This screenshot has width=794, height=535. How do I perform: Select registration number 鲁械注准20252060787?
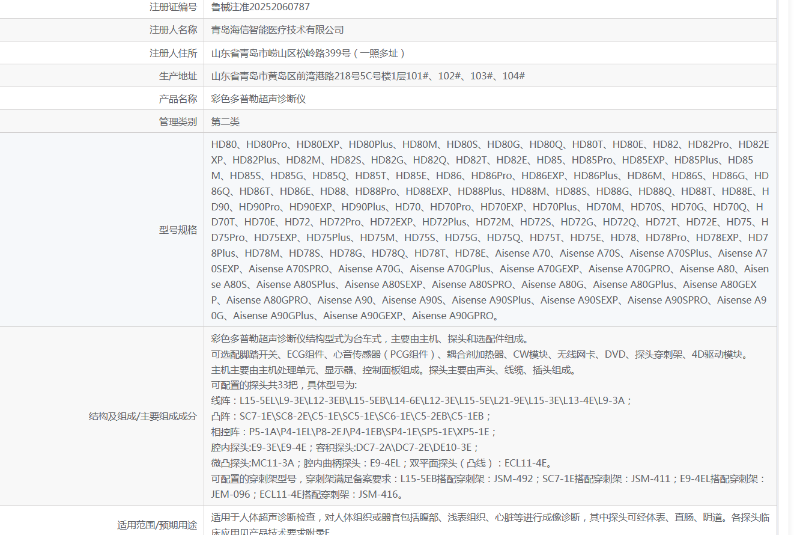261,7
